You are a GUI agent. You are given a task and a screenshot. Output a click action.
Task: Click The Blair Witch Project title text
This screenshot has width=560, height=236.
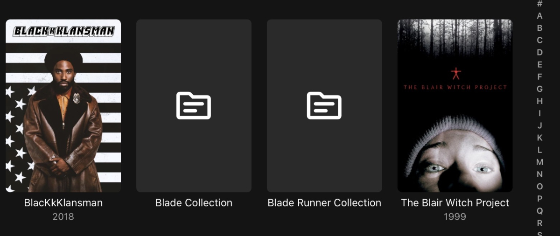[455, 203]
